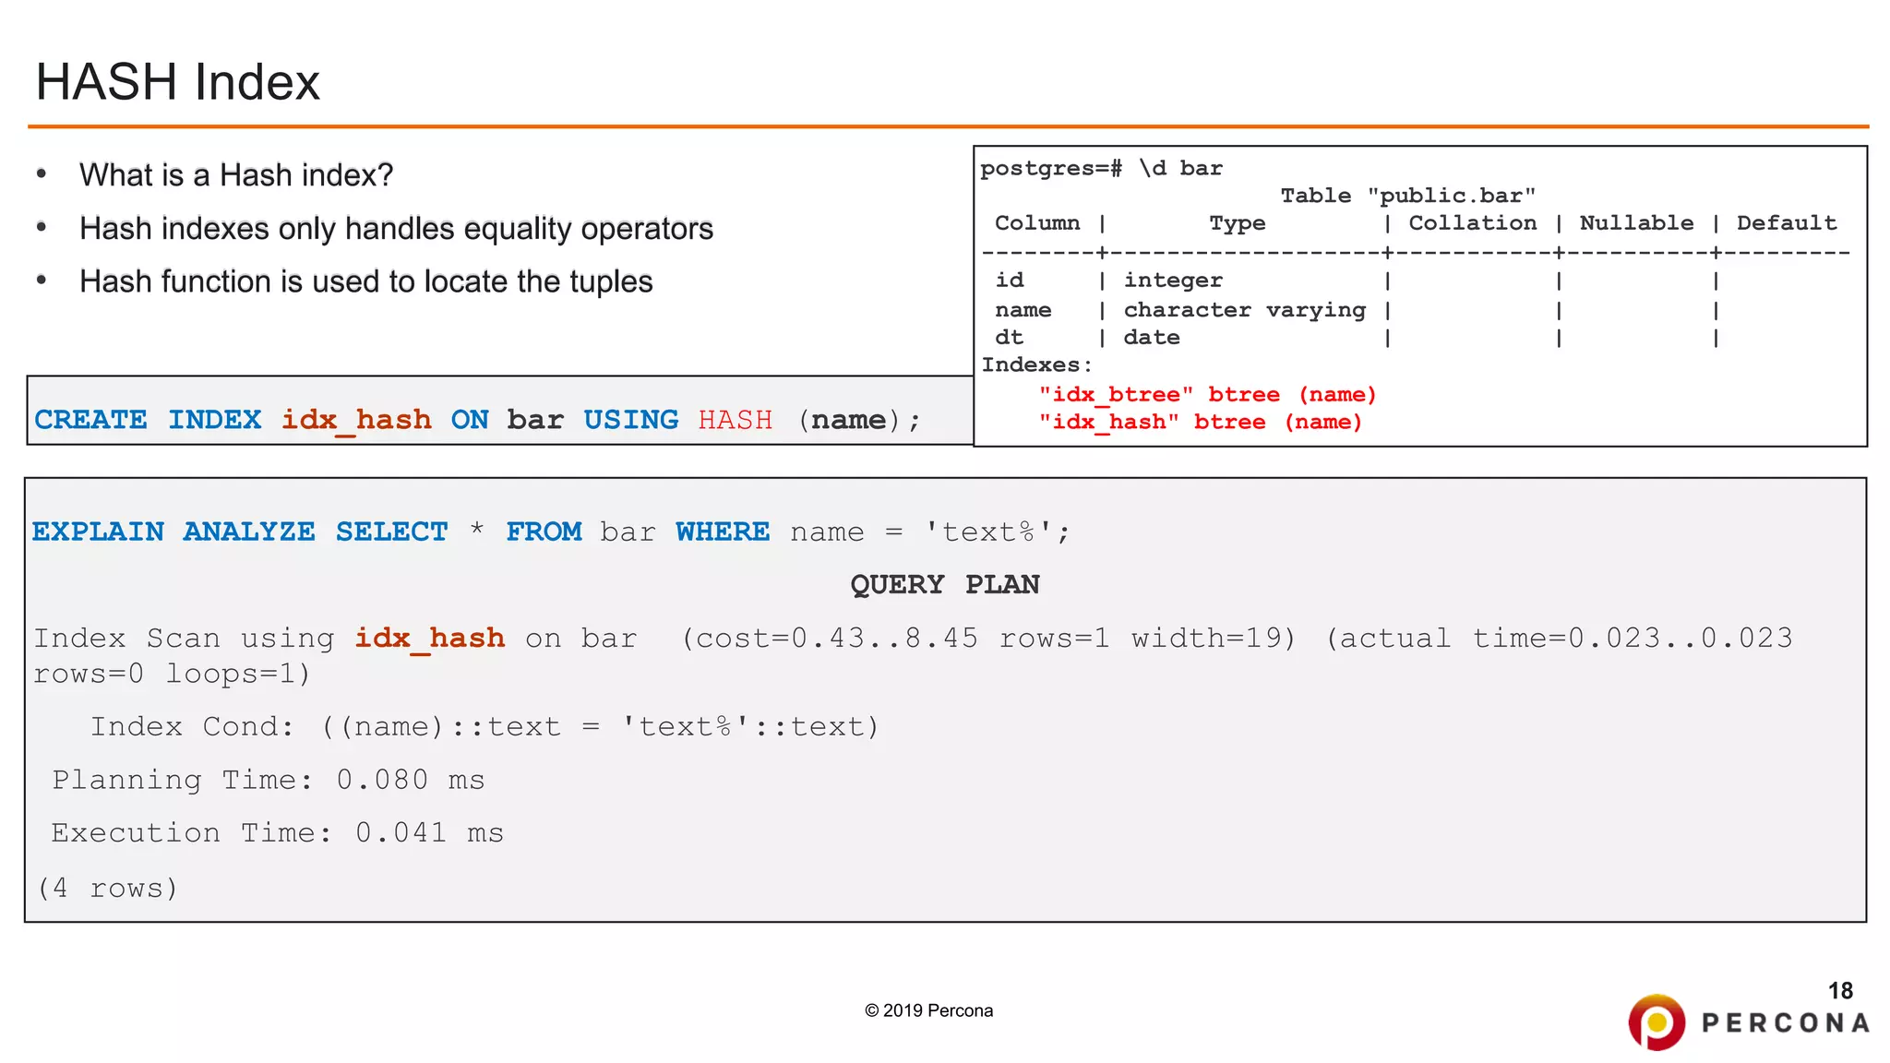
Task: Click the 'What is a Hash index?' bullet
Action: (x=236, y=175)
